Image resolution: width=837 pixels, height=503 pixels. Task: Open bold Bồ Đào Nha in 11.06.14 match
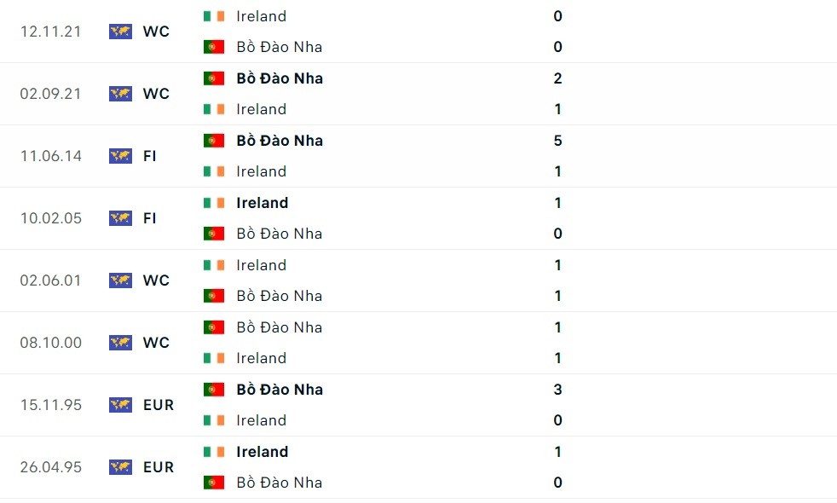pos(280,141)
